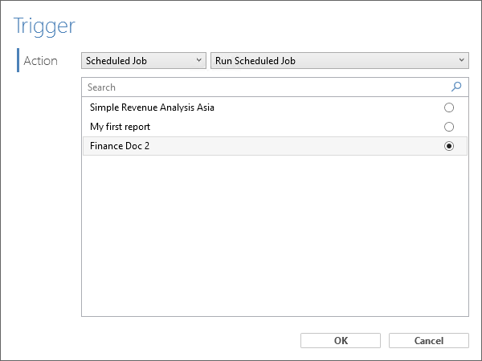
Task: Click the Trigger dialog heading
Action: tap(44, 26)
